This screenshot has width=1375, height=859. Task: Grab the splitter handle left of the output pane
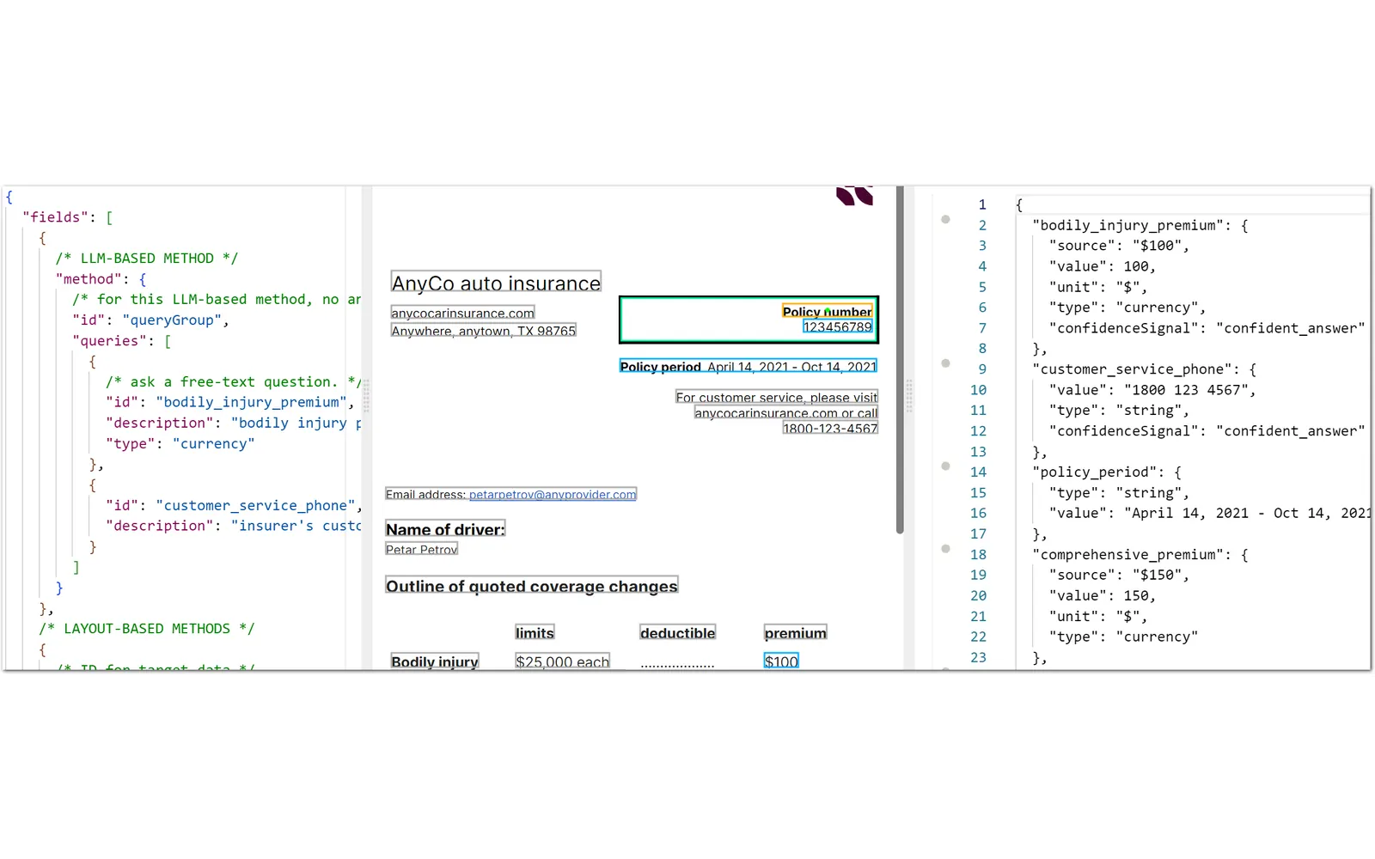coord(909,397)
